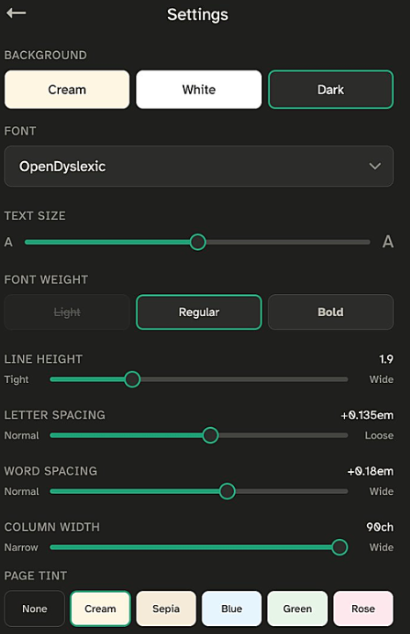
Task: Click the line height value 1.9
Action: [x=386, y=359]
